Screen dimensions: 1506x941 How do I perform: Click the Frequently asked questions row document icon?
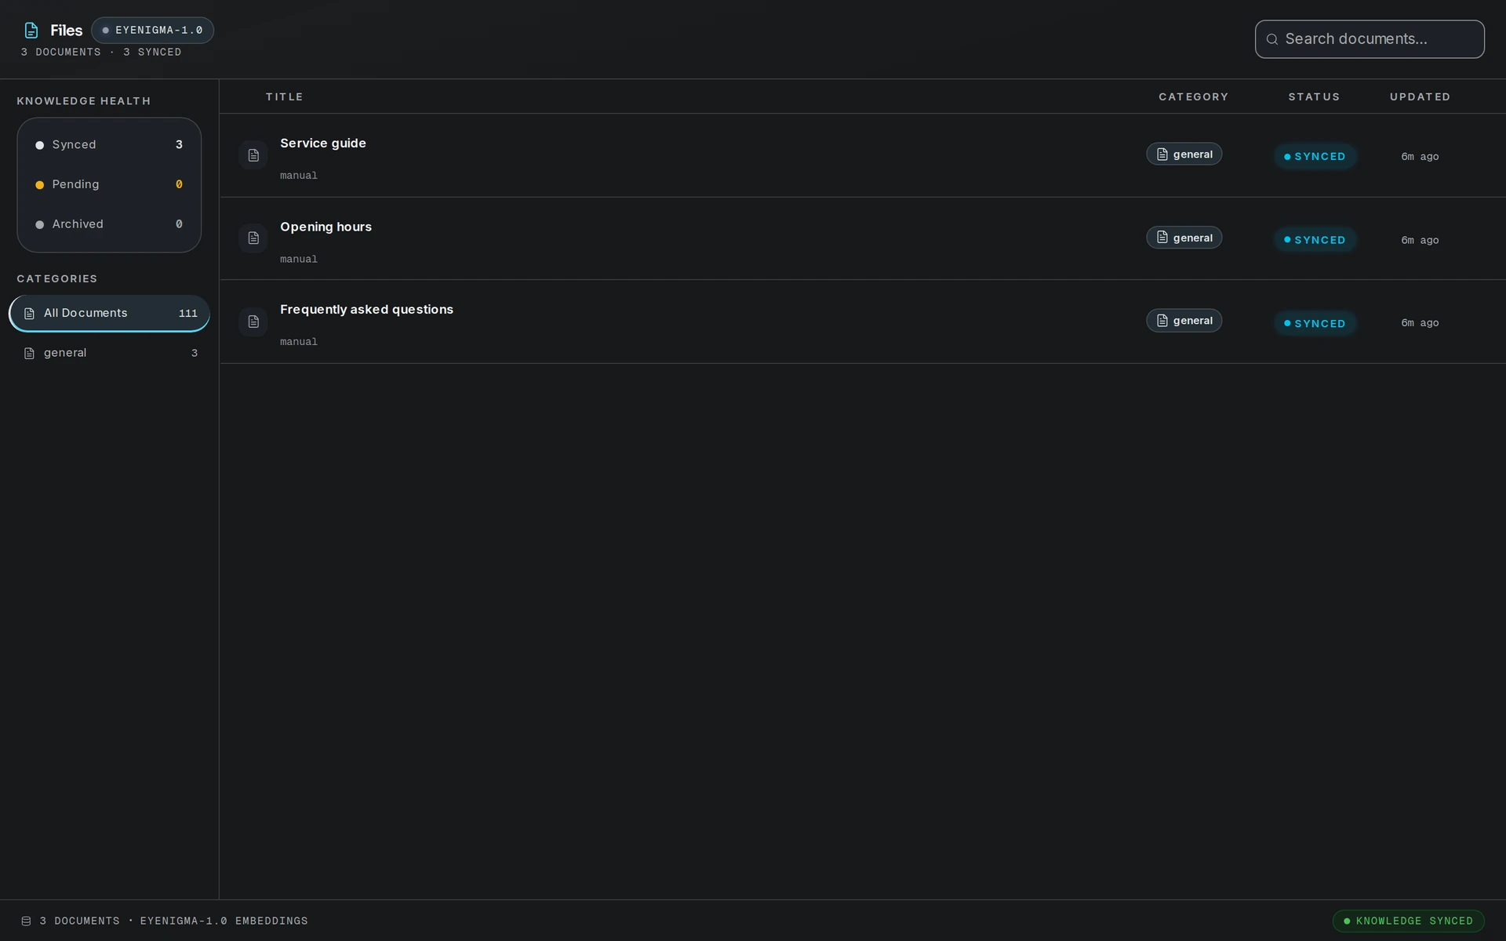[253, 322]
